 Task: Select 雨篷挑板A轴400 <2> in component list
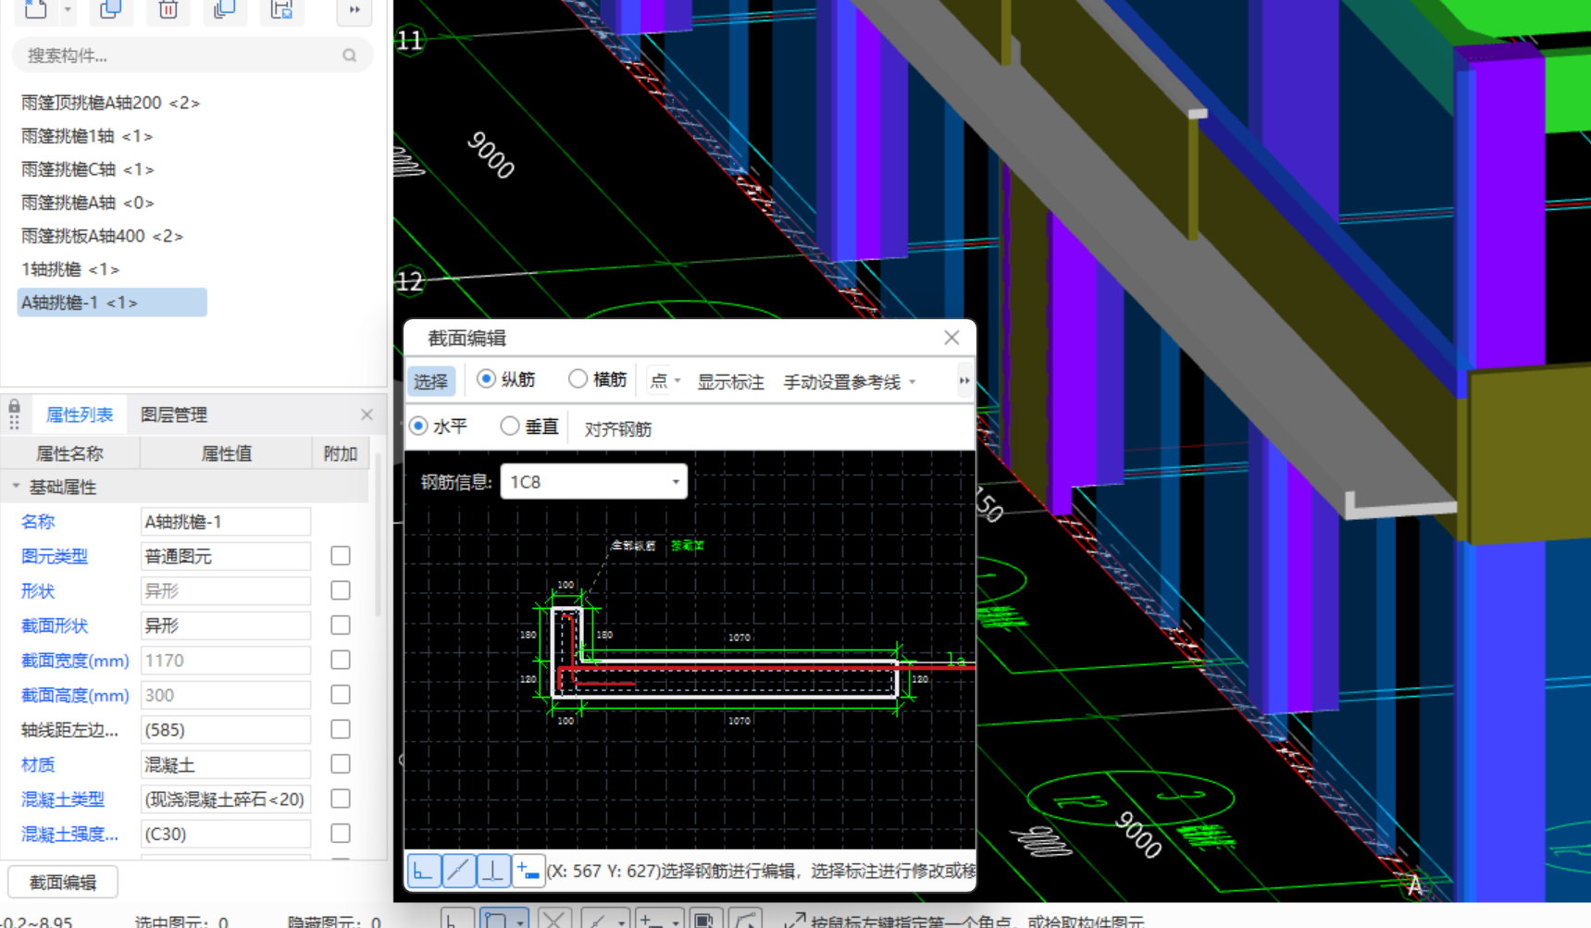coord(102,236)
